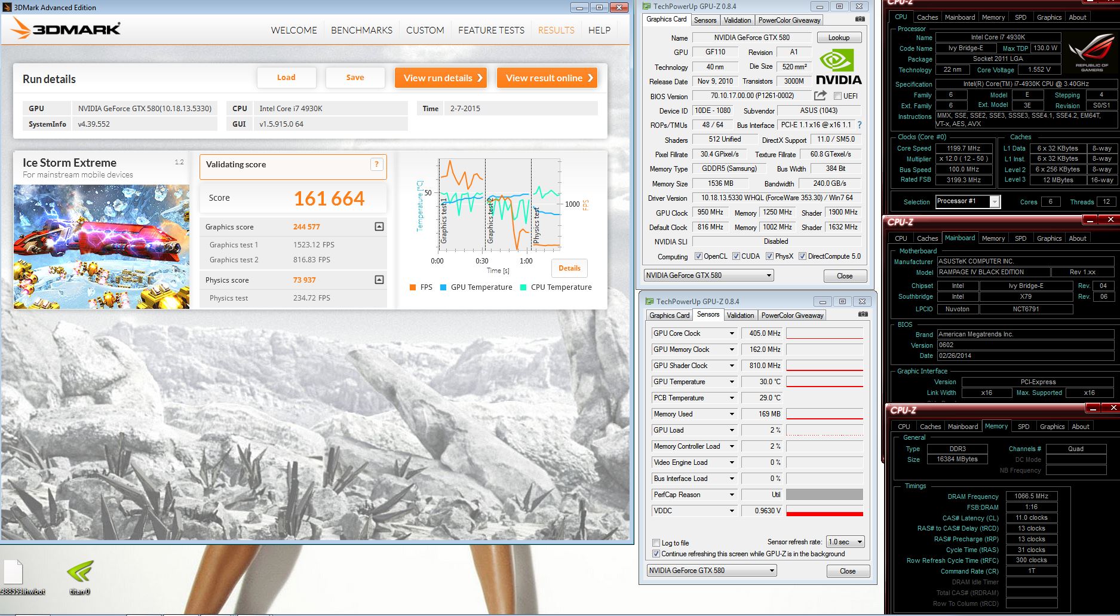This screenshot has width=1120, height=616.
Task: Click the GPU-Z Sensors window title bar icon
Action: click(649, 301)
